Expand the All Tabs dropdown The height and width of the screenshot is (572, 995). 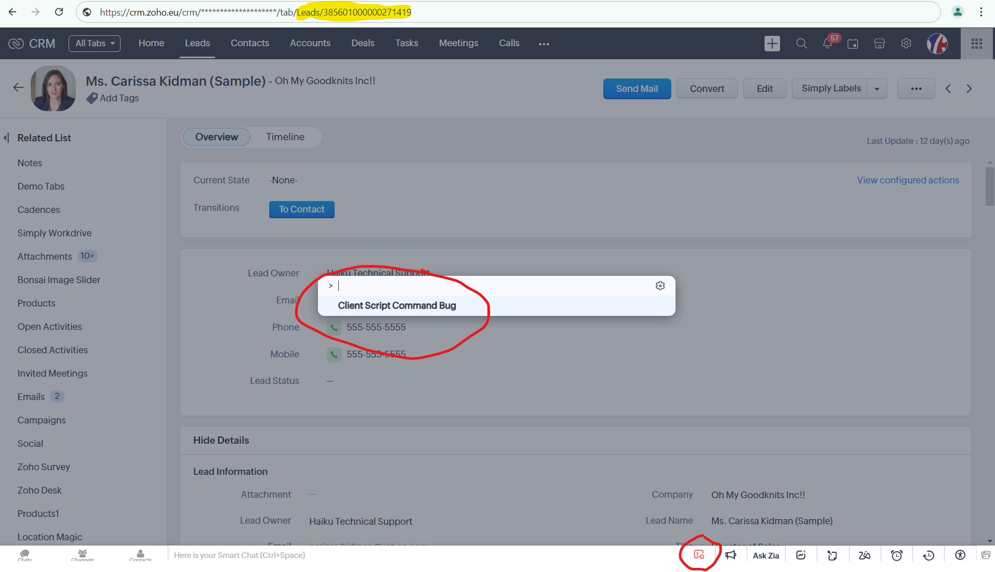coord(95,44)
